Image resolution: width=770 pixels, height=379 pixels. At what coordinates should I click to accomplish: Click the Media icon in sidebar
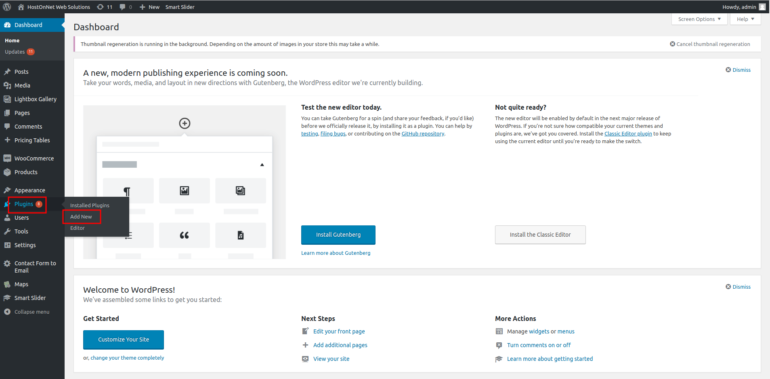[x=7, y=85]
